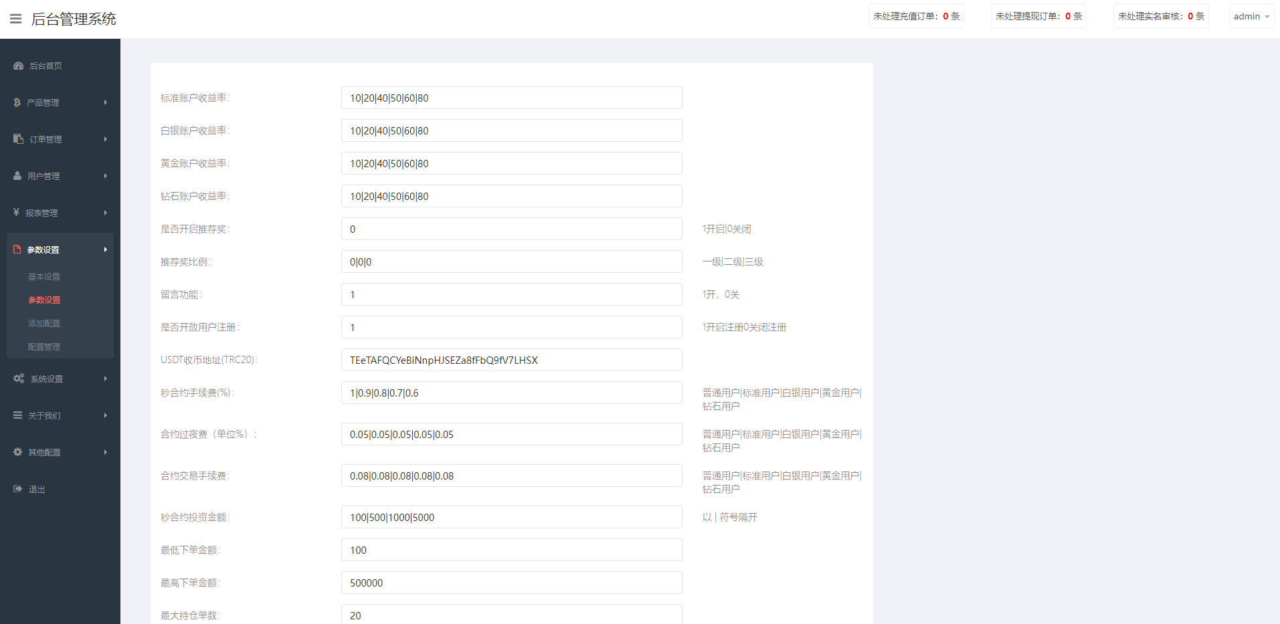Click the 参数设置 document icon
1280x624 pixels.
pos(18,249)
